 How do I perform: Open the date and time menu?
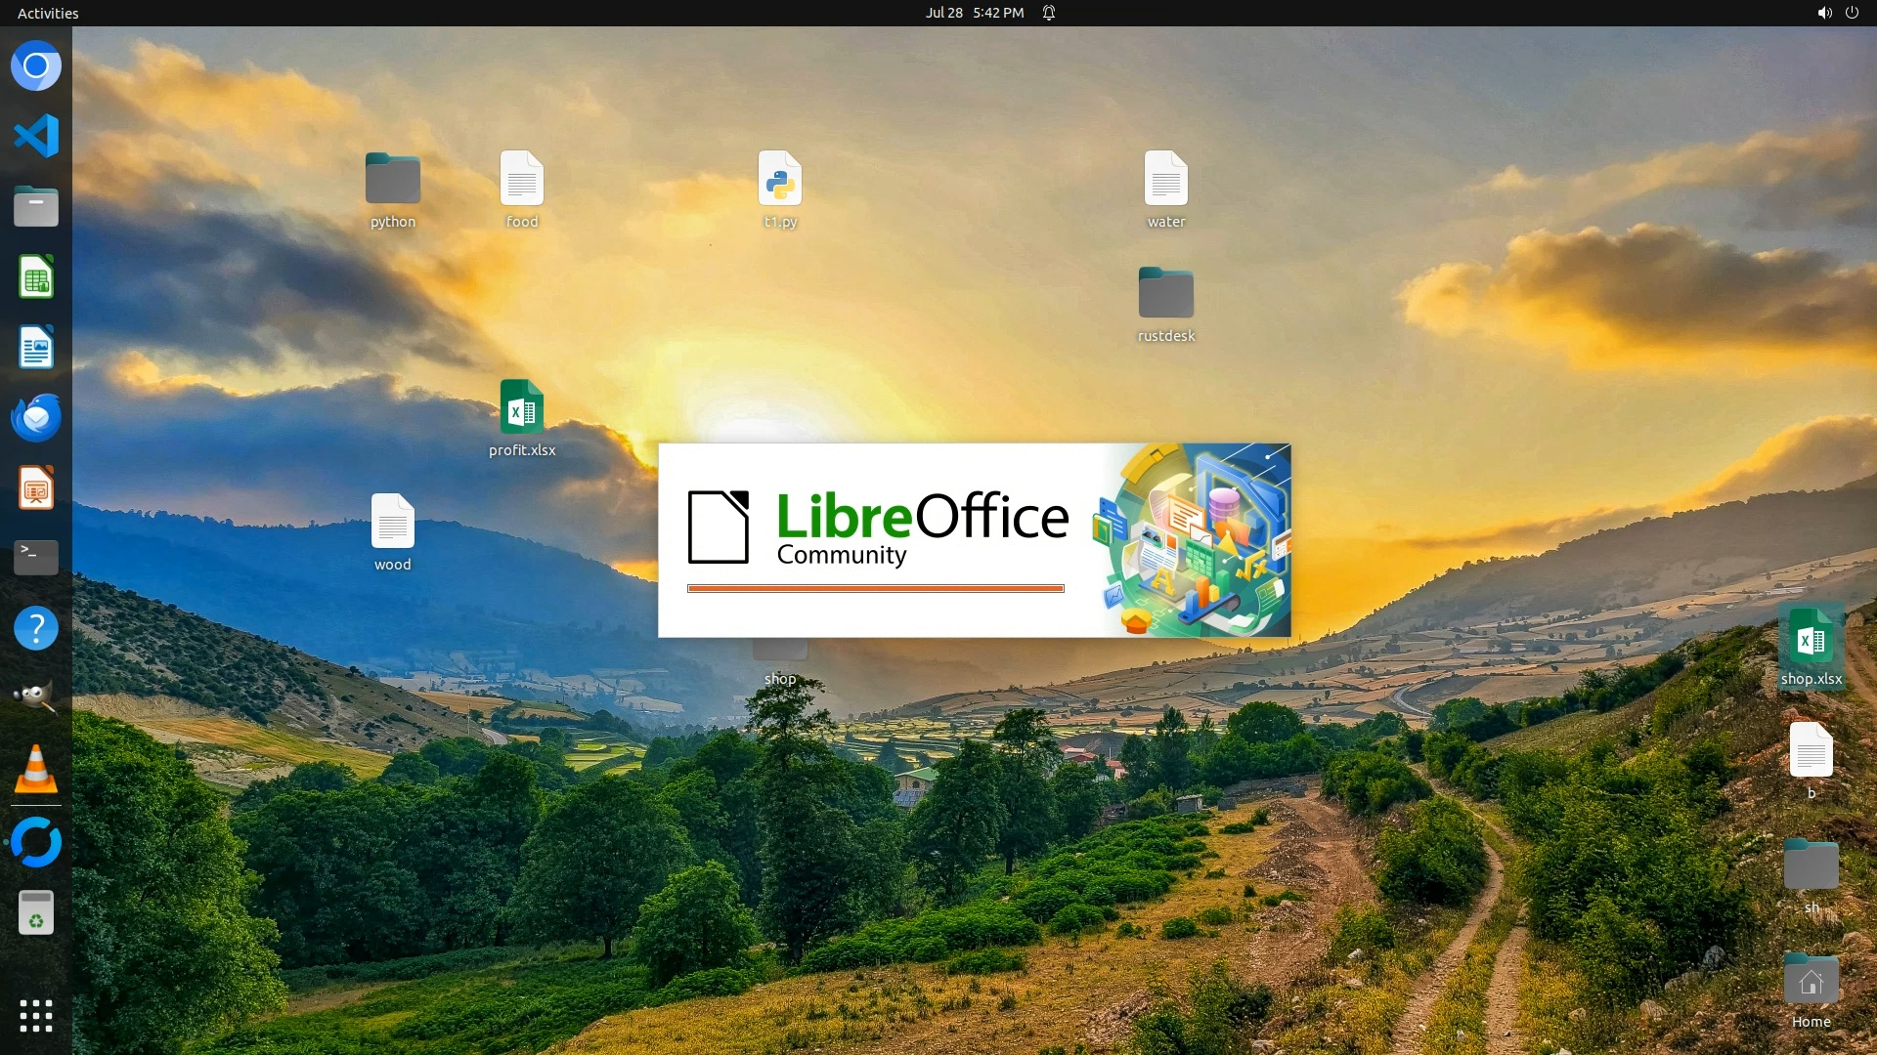(x=974, y=13)
